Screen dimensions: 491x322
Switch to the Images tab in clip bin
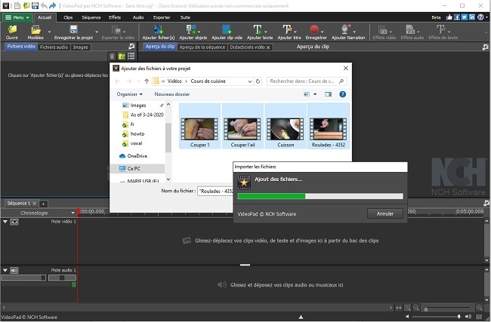(81, 48)
